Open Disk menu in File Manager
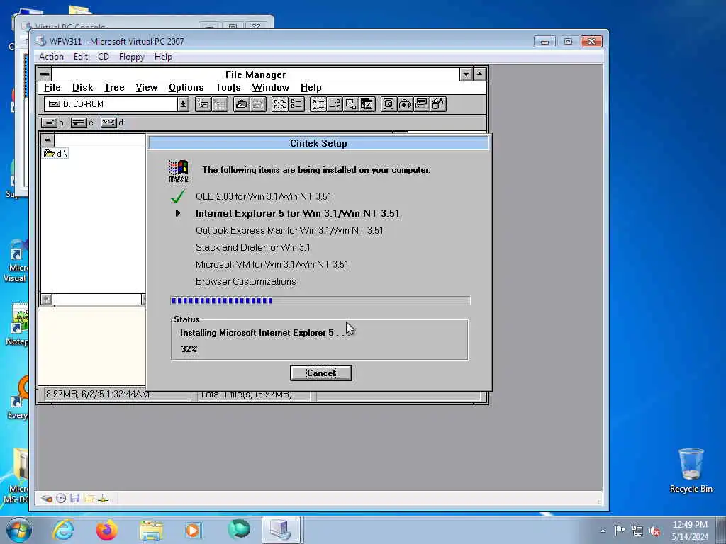726x544 pixels. [x=82, y=87]
